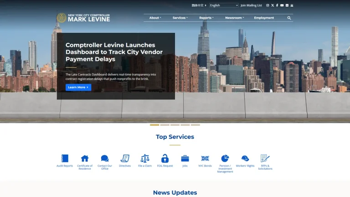Expand the Services menu

[x=180, y=18]
